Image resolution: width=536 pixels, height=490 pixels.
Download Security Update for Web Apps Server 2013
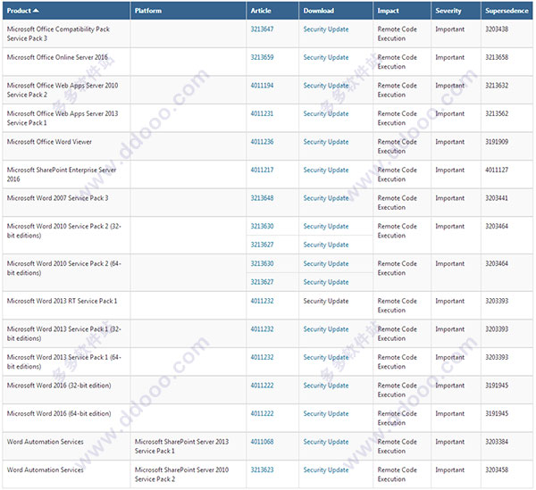pos(326,113)
